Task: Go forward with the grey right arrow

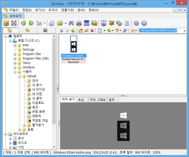Action: (x=67, y=31)
